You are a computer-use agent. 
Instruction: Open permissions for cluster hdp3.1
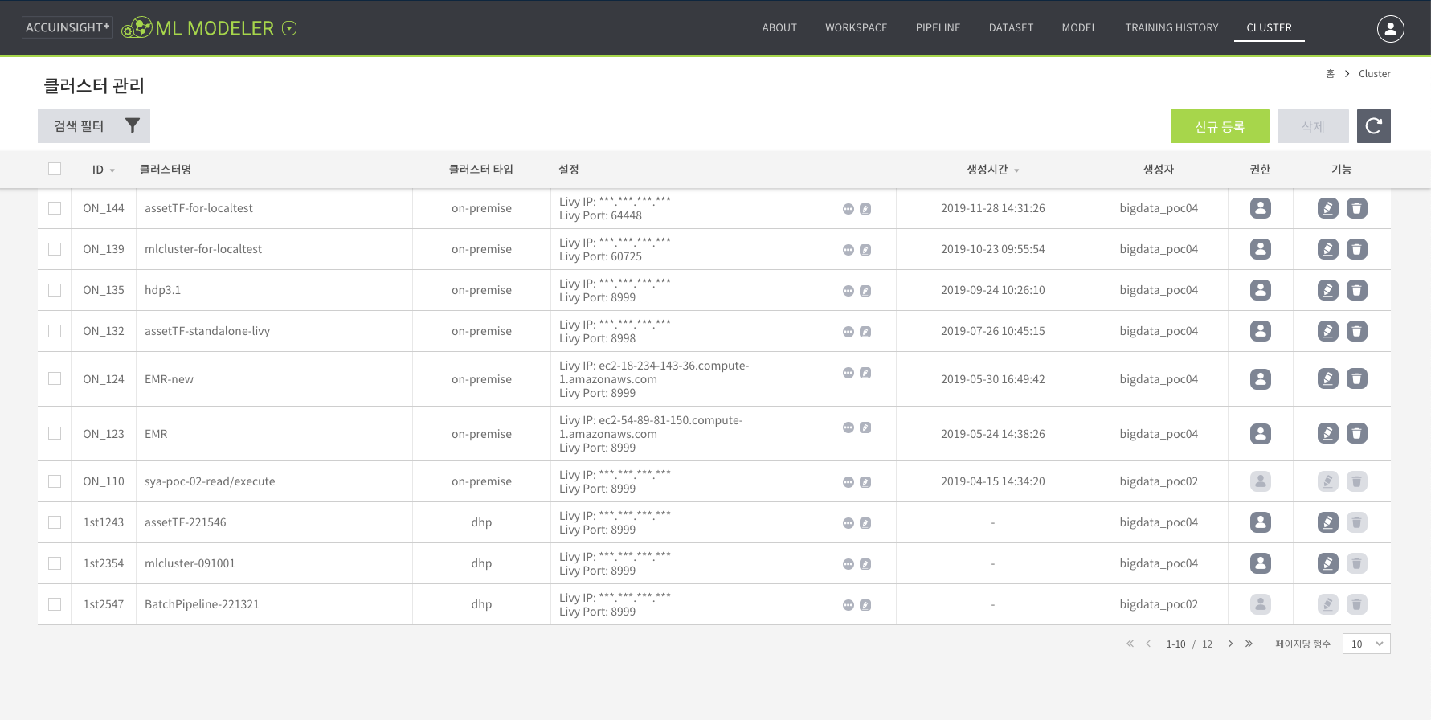click(1261, 290)
